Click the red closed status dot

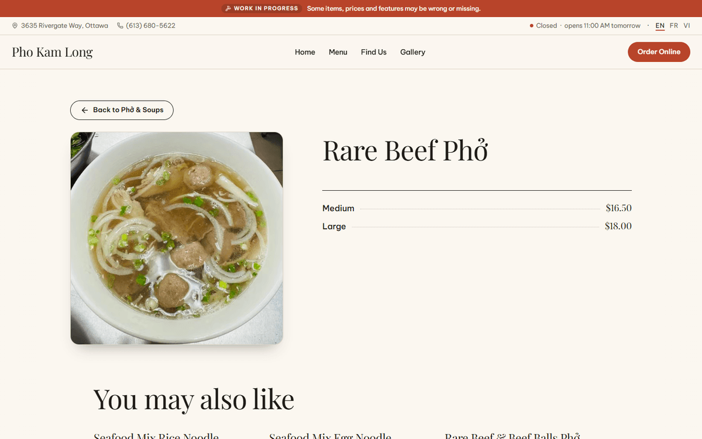click(531, 26)
